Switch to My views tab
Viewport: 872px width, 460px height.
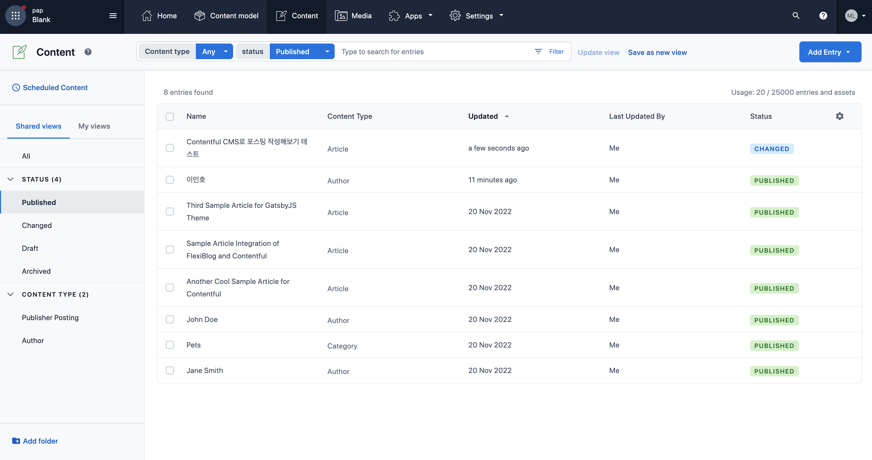point(94,126)
